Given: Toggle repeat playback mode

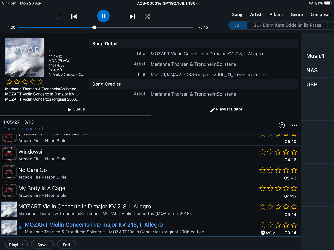Looking at the screenshot, I should (x=59, y=17).
